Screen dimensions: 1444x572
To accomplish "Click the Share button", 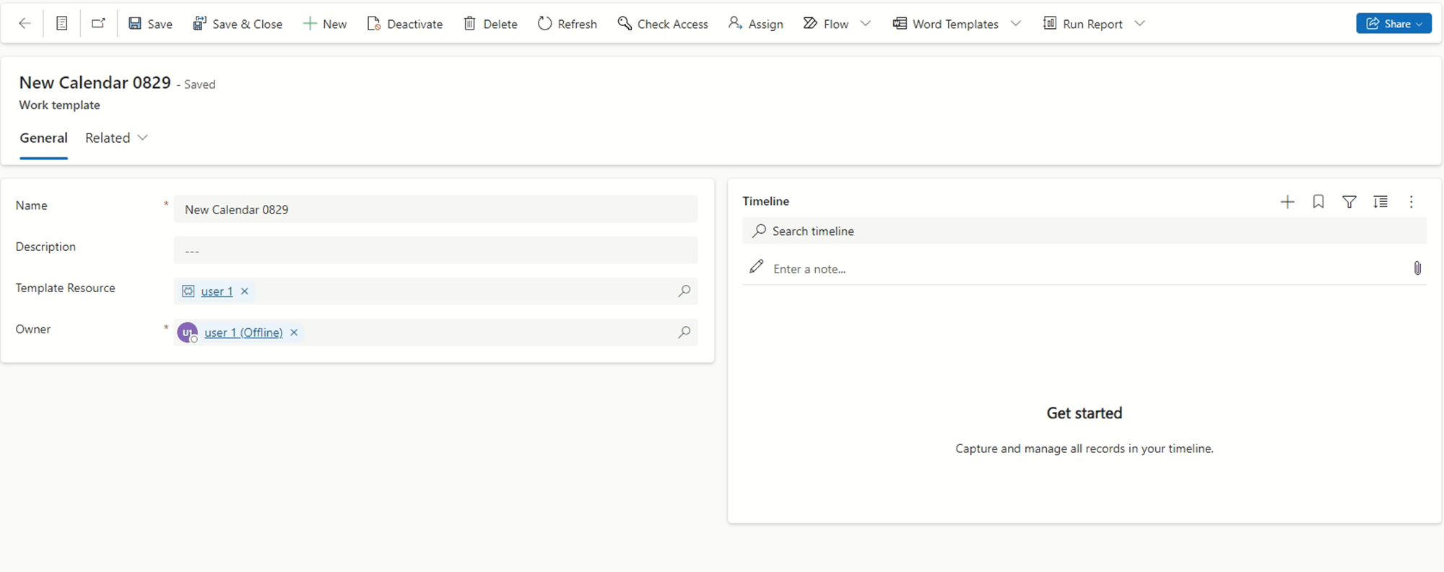I will click(1393, 23).
